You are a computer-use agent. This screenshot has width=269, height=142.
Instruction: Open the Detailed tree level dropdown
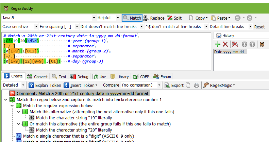pyautogui.click(x=23, y=85)
